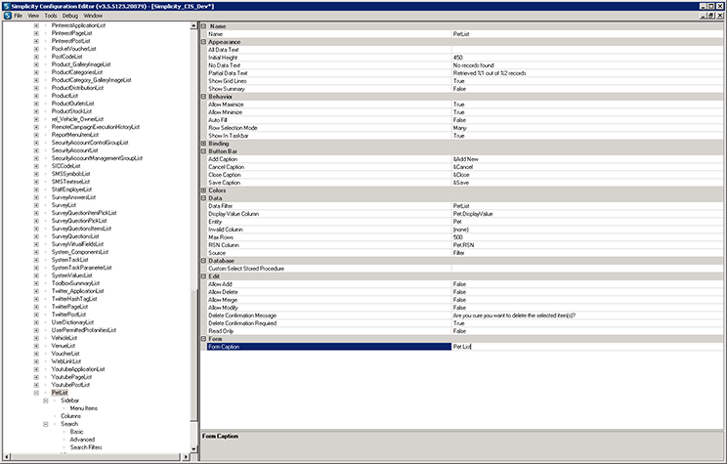
Task: Collapse the Data property category
Action: [x=203, y=198]
